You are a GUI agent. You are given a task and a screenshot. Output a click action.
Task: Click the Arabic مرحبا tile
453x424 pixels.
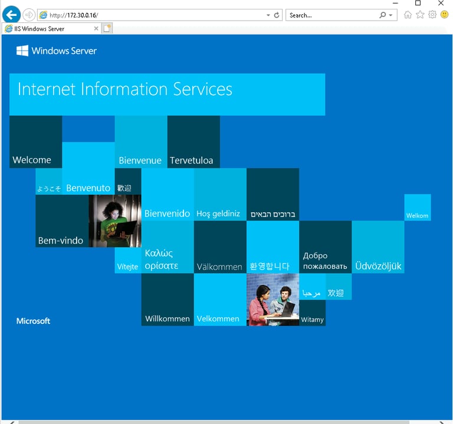[x=312, y=287]
